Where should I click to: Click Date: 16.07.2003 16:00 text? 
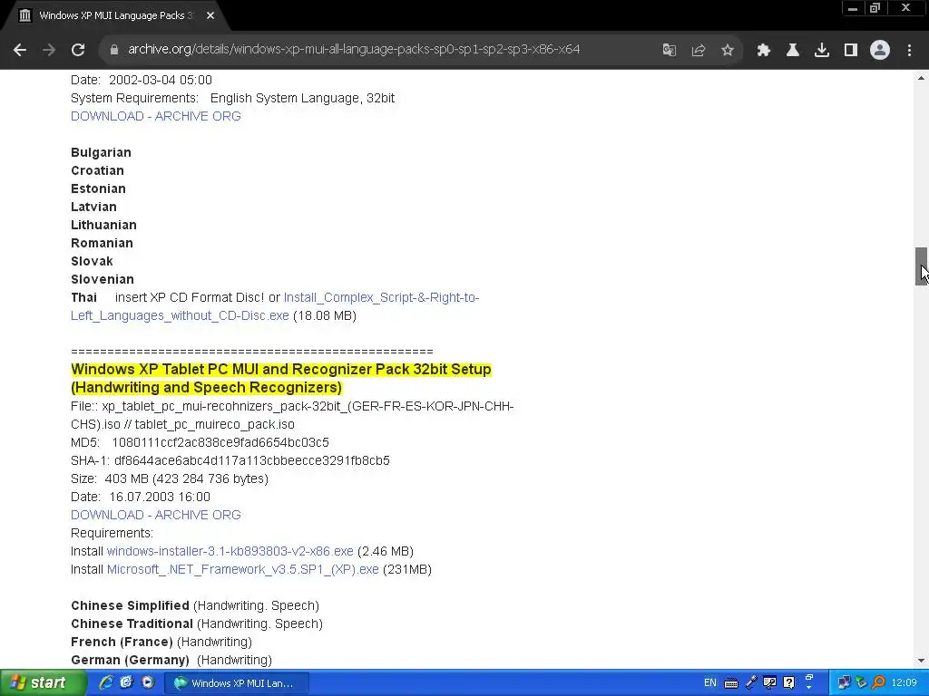141,497
